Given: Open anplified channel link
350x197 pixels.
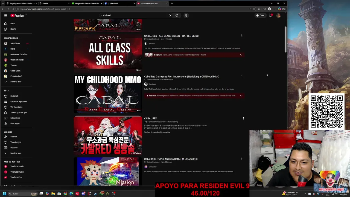Looking at the screenshot, I should click(152, 44).
